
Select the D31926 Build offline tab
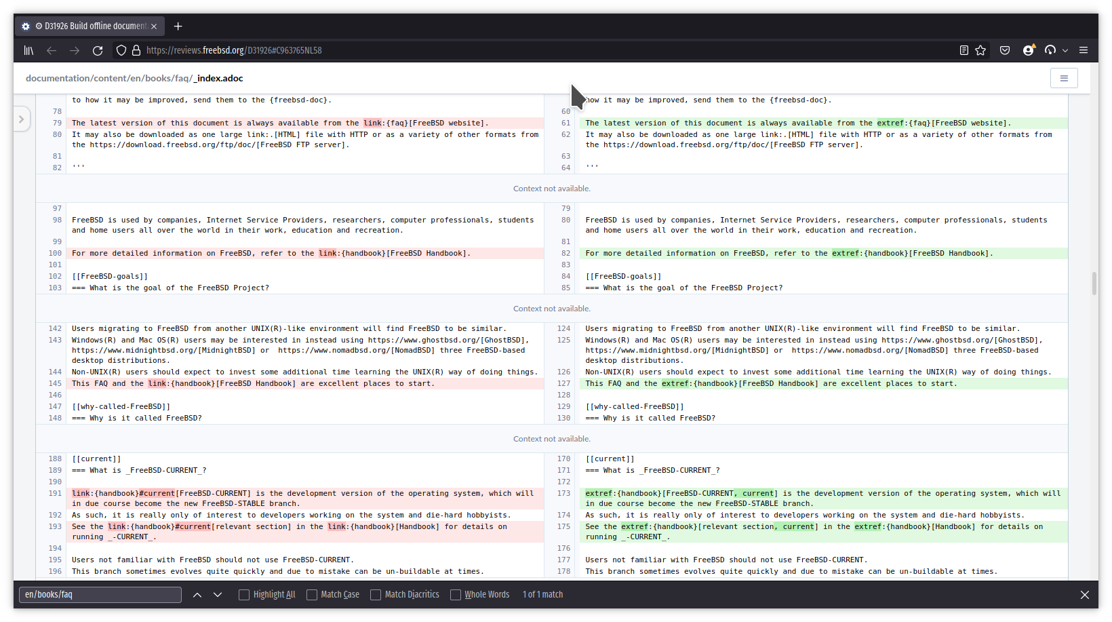[x=90, y=26]
